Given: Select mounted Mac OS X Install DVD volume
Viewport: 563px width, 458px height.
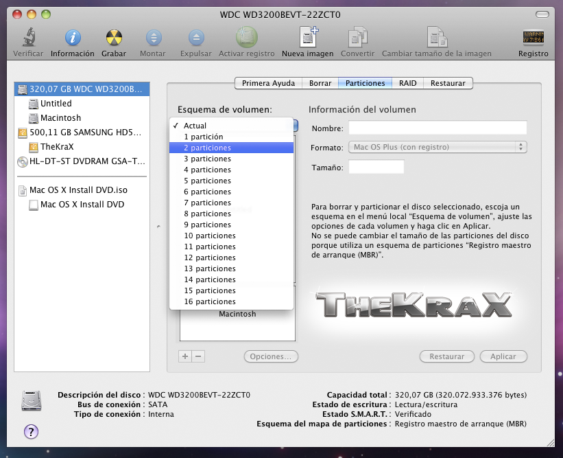Looking at the screenshot, I should 82,204.
